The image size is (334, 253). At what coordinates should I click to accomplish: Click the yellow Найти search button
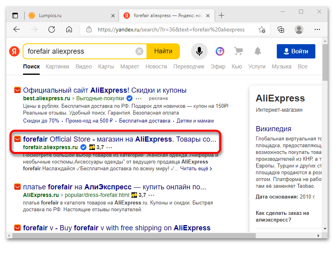pos(163,51)
